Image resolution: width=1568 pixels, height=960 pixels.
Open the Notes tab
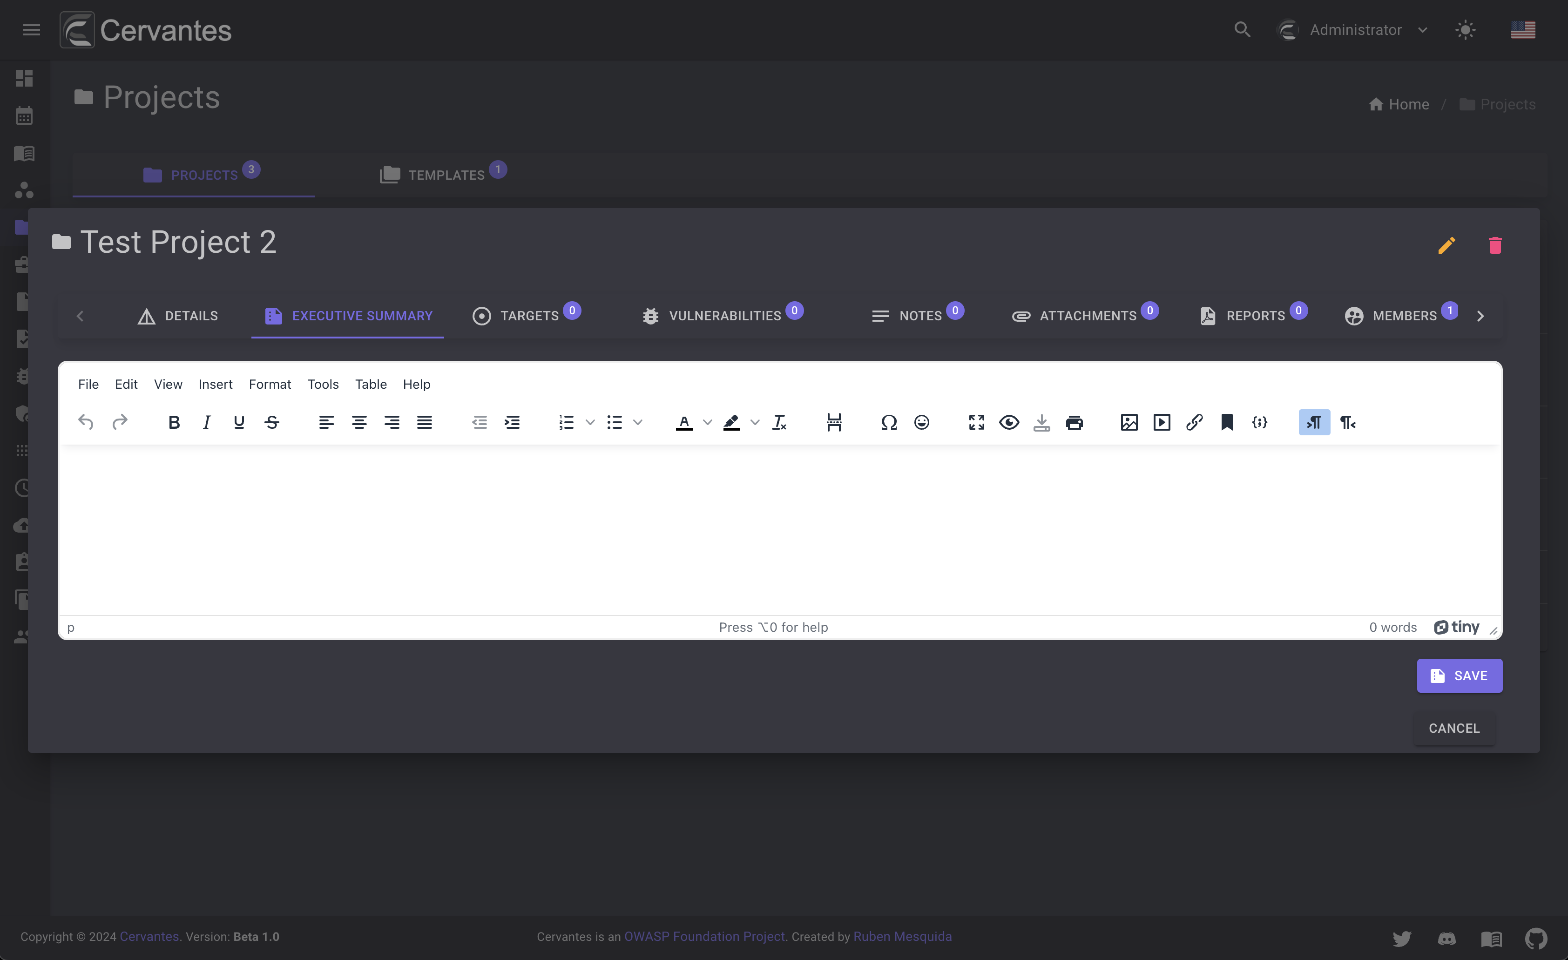[917, 316]
